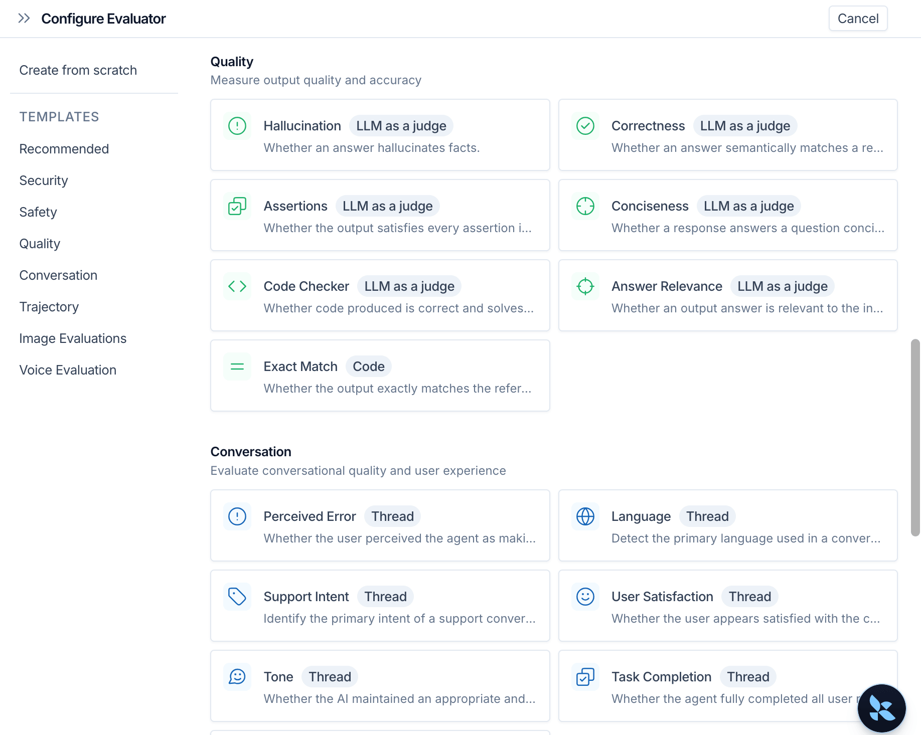The image size is (921, 735).
Task: Select the Tone template title
Action: tap(278, 677)
